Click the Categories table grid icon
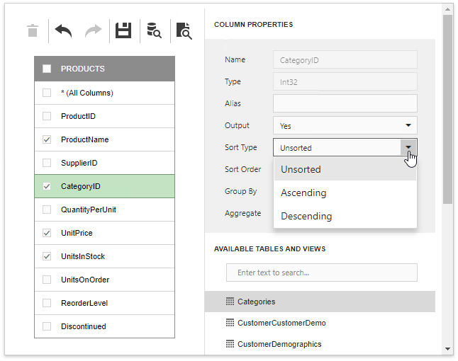The width and height of the screenshot is (458, 361). 230,302
